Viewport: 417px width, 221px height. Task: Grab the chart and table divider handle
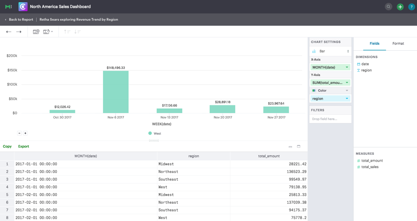(154, 141)
